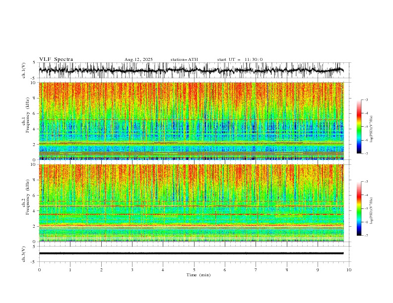Select the date "Aug.12, 2025" in header

tap(138, 59)
